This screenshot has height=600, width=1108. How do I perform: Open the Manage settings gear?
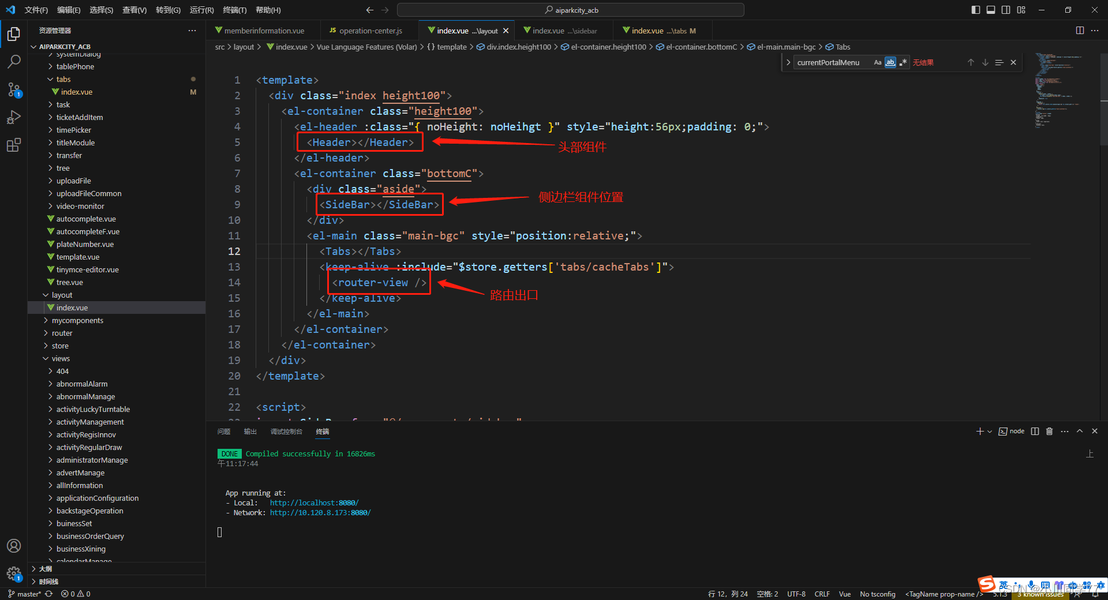point(14,573)
